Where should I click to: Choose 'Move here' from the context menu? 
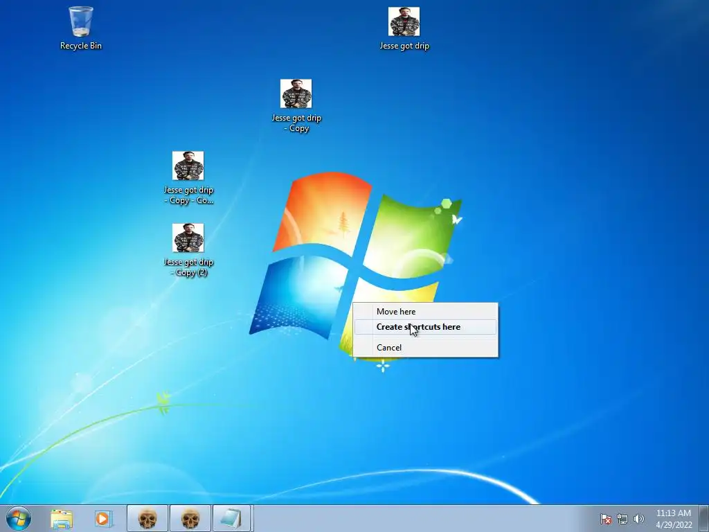point(425,311)
